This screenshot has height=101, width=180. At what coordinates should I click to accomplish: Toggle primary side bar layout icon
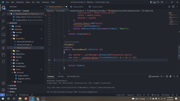(151, 2)
